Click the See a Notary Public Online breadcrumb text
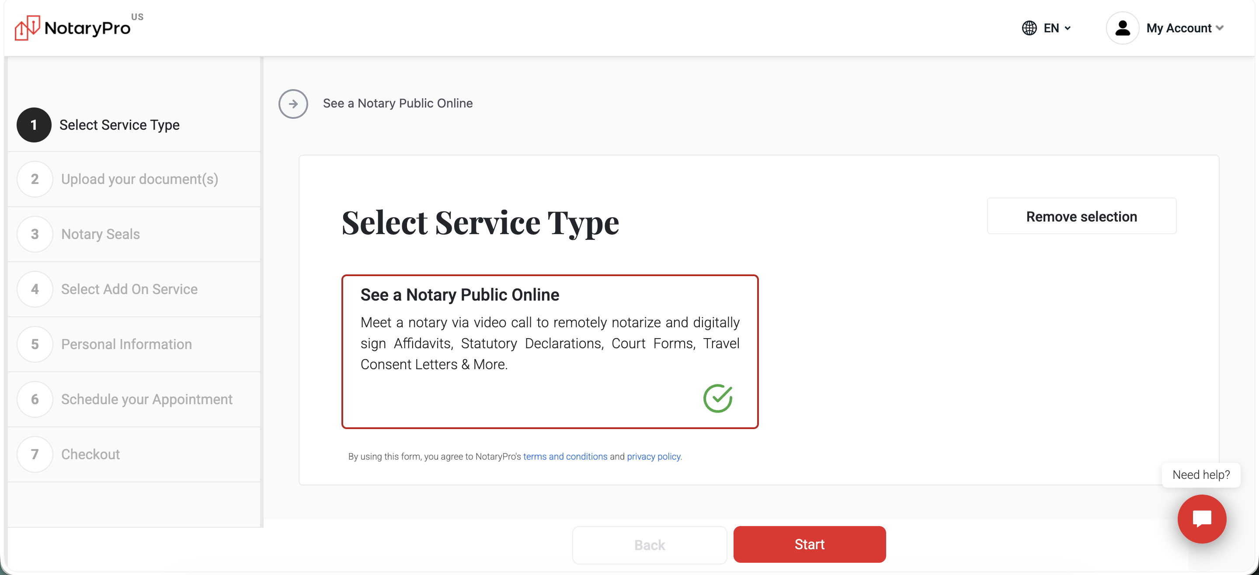 [x=397, y=103]
